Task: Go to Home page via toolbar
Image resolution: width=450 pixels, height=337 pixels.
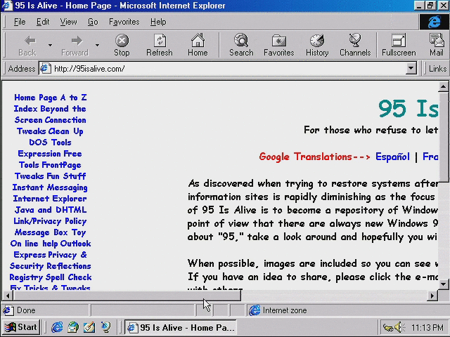Action: coord(198,45)
